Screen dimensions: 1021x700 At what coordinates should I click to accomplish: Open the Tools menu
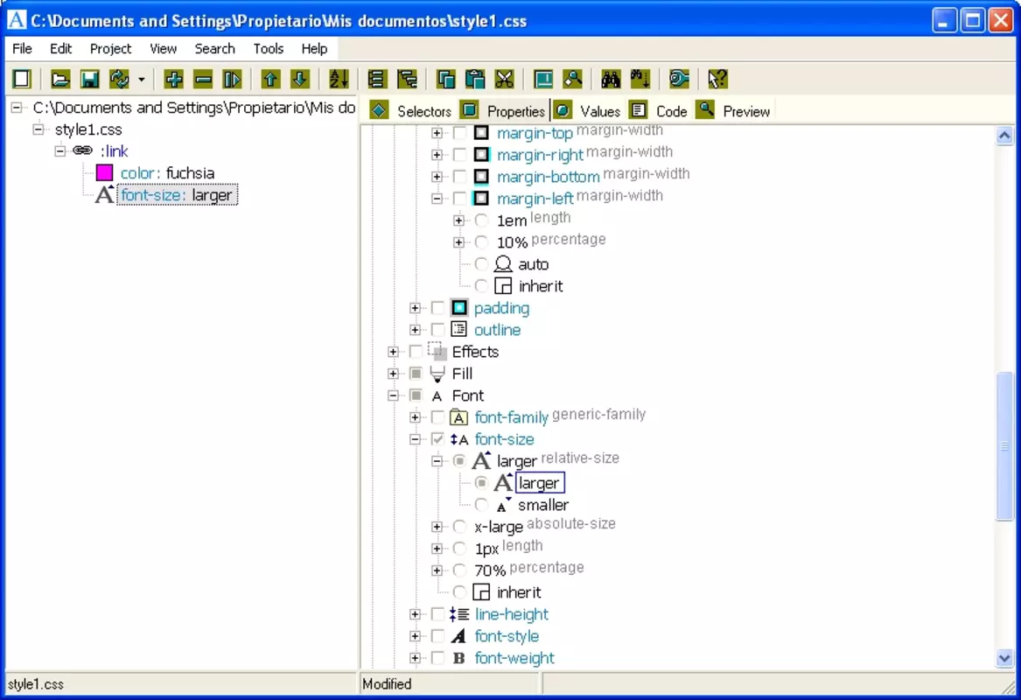(x=269, y=49)
